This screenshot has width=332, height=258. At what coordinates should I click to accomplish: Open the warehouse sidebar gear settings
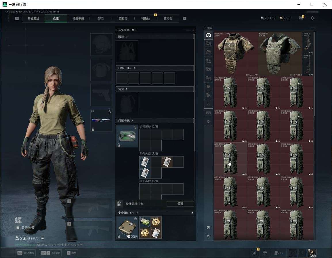(x=208, y=122)
